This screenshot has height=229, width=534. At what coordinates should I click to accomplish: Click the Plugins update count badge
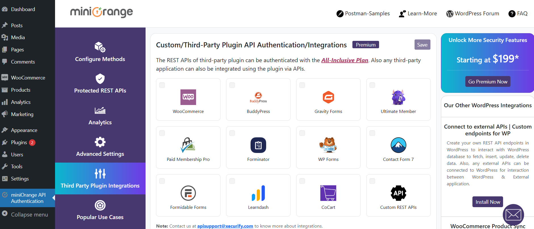point(32,142)
